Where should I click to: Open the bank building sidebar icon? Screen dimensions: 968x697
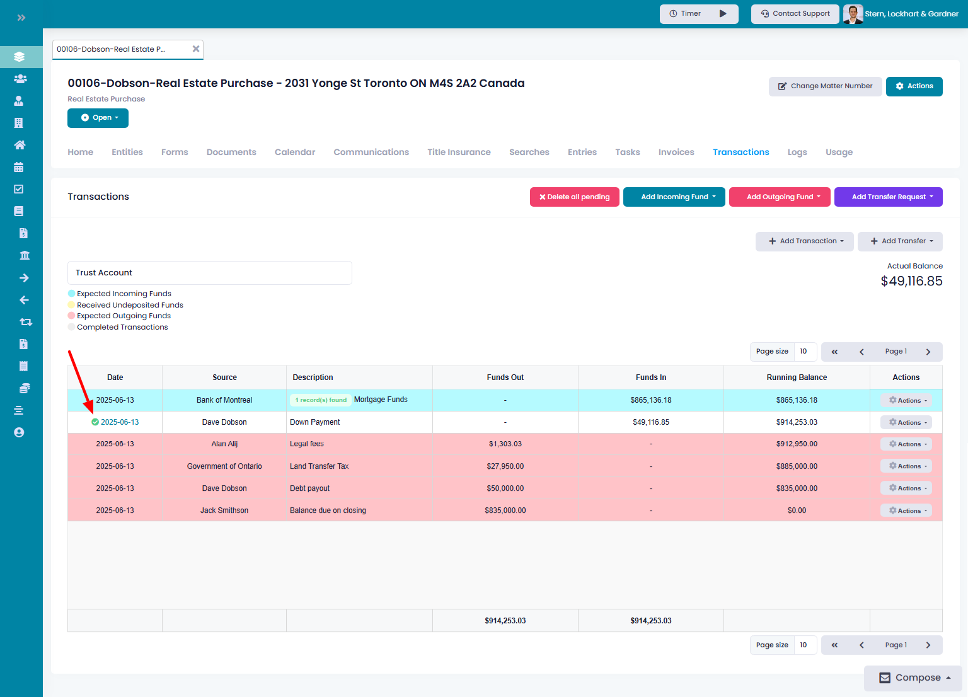[25, 255]
